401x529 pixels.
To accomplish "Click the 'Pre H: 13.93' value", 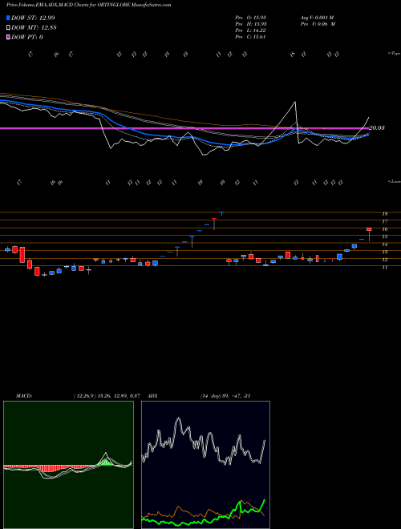I will pyautogui.click(x=251, y=24).
